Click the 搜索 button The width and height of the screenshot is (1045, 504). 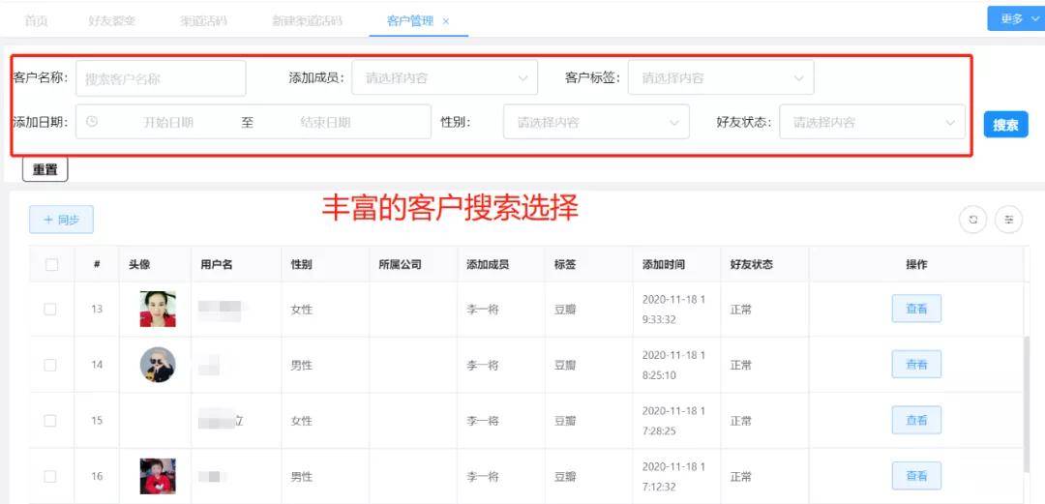coord(1005,125)
